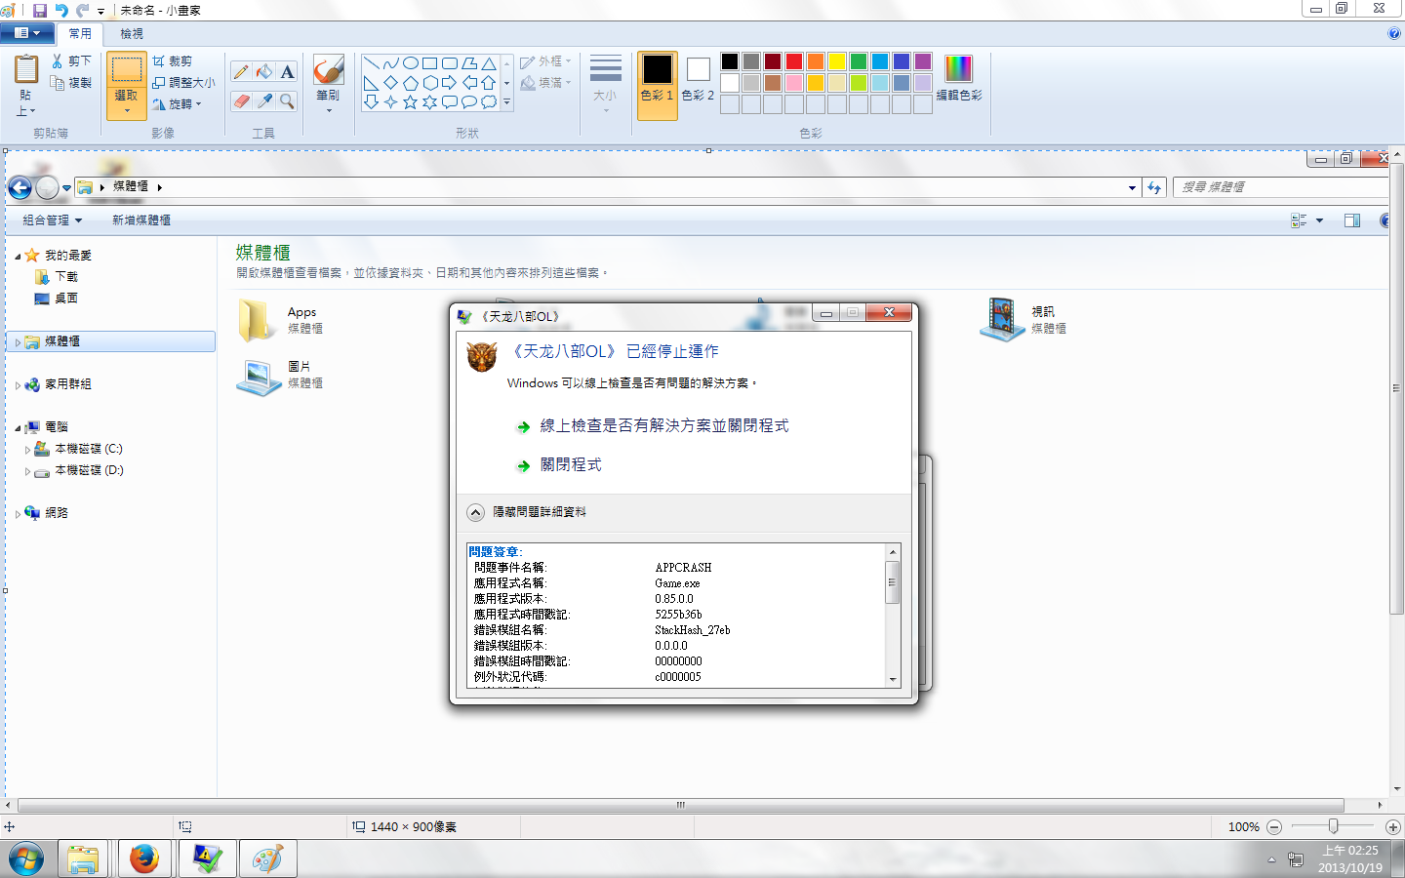This screenshot has height=878, width=1405.
Task: Click the 關閉程式 option in the crash dialog
Action: pos(571,465)
